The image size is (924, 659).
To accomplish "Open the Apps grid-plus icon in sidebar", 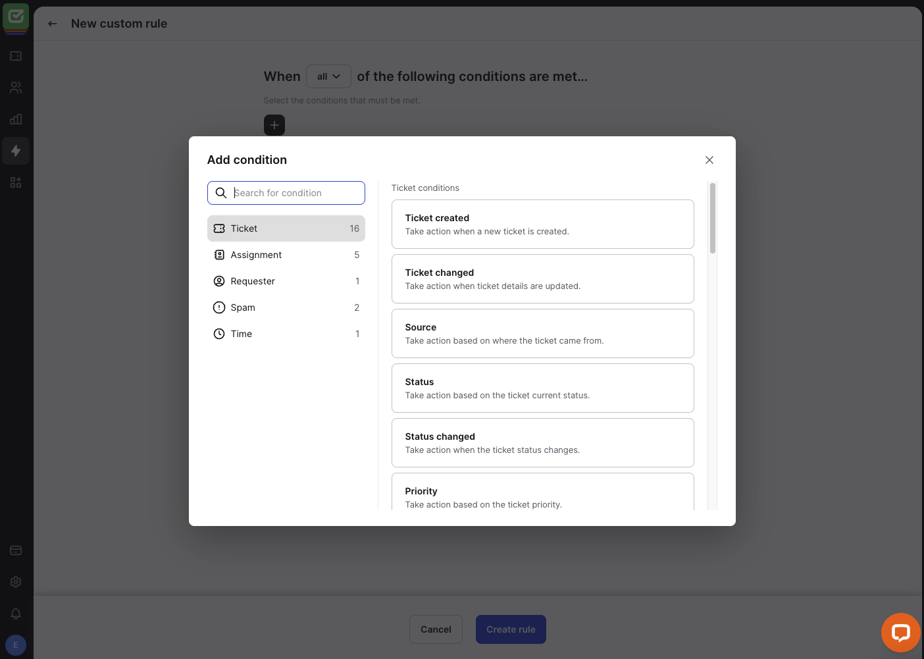I will point(16,182).
